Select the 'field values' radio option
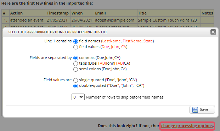220x131 pixels. [x=75, y=47]
